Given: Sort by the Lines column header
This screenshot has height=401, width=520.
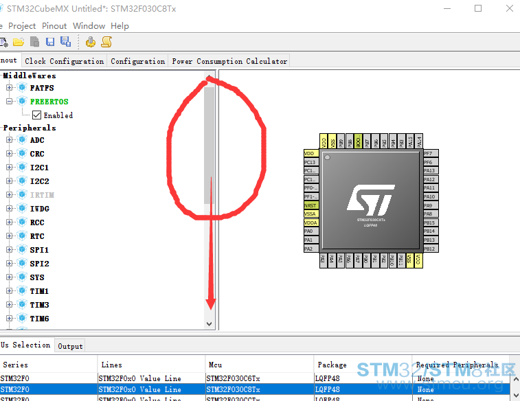Looking at the screenshot, I should 151,365.
